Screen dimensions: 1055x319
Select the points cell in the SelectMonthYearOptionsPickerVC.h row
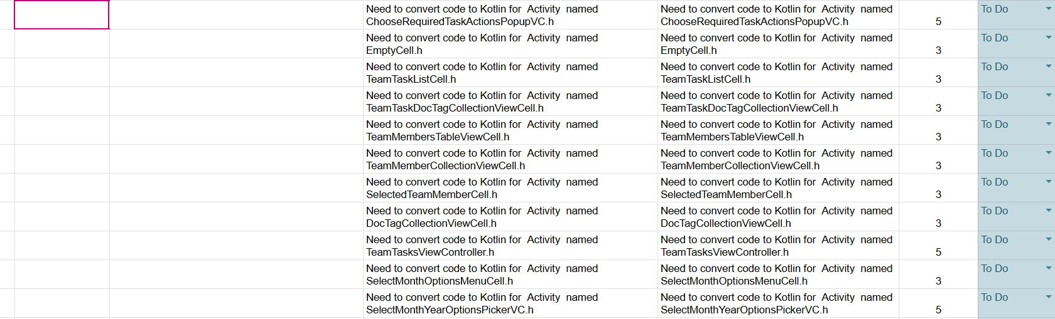click(938, 310)
